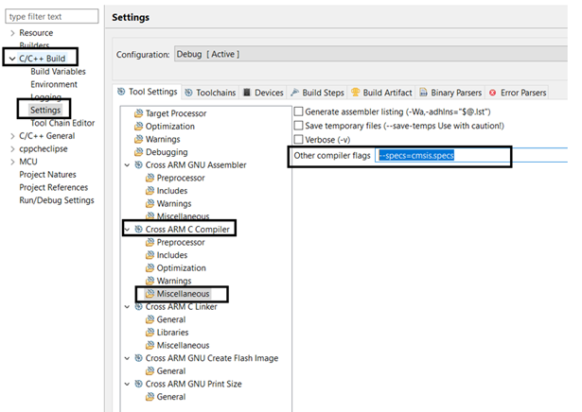Click the Cross ARM C Compiler gear icon
The image size is (582, 412).
pyautogui.click(x=138, y=229)
